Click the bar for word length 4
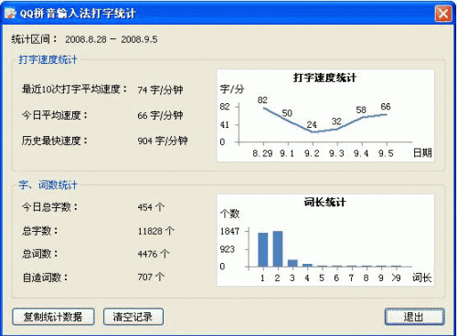Viewport: 457px width, 336px height. click(x=307, y=266)
